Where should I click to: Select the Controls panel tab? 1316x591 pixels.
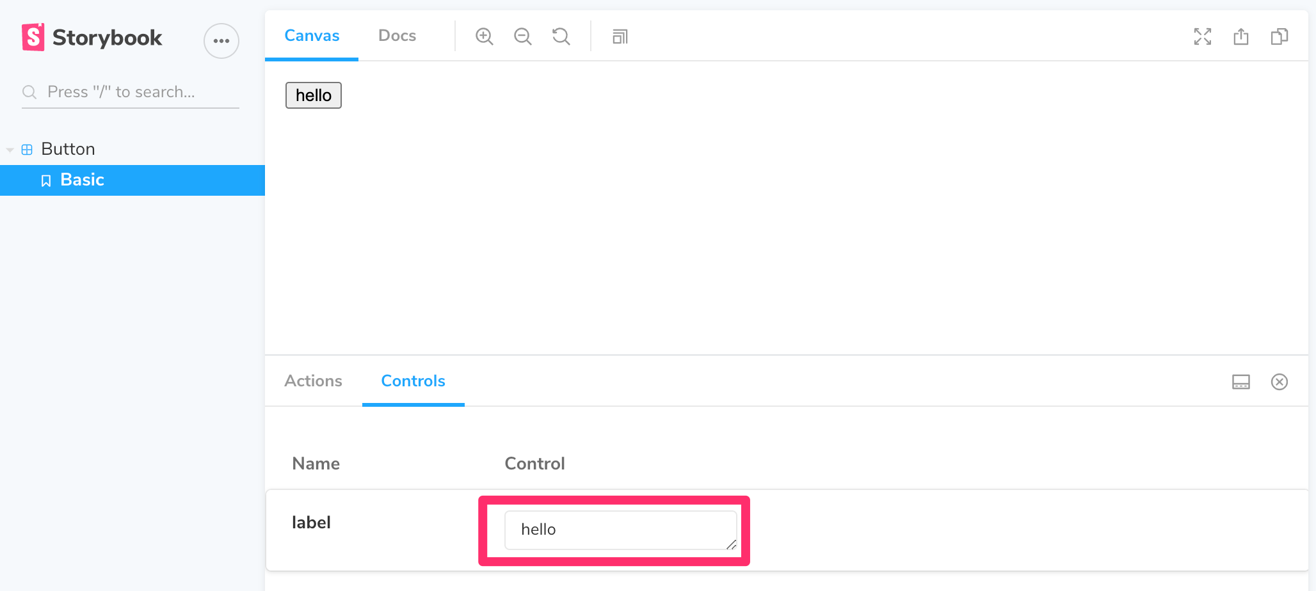coord(413,381)
